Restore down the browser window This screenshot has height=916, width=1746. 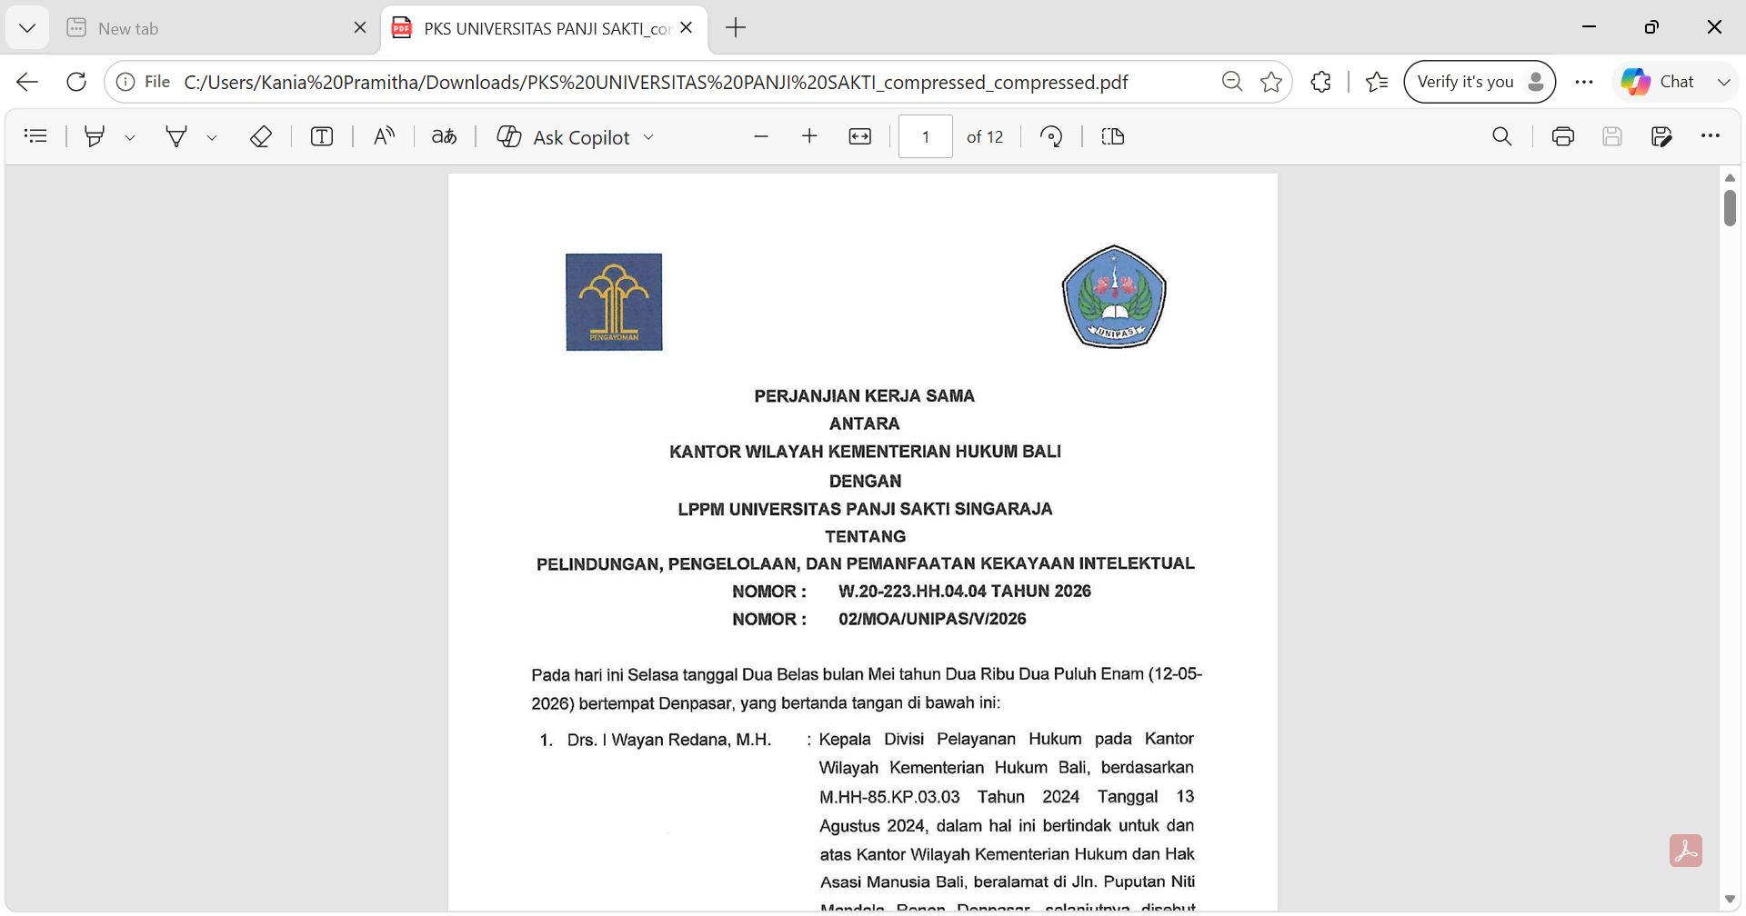click(1651, 27)
